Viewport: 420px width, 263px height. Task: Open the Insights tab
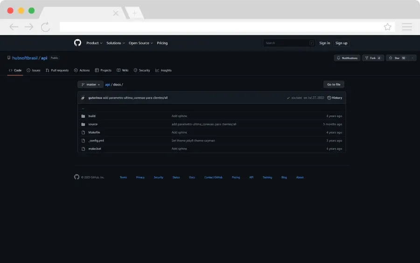163,70
